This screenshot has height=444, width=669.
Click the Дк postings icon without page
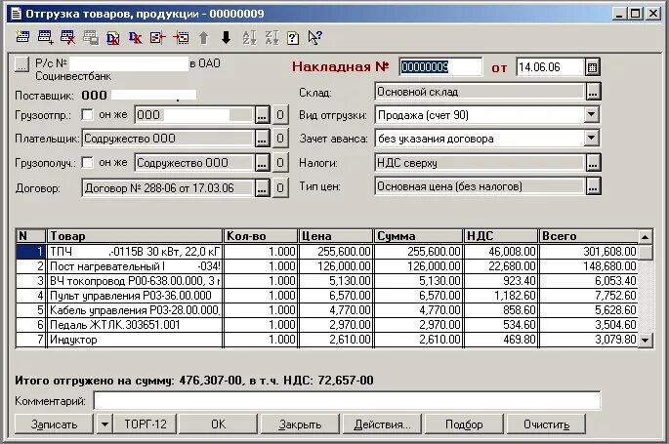coord(135,37)
